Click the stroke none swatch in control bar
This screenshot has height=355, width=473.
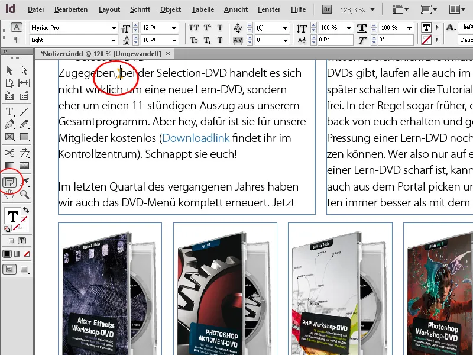coord(426,40)
